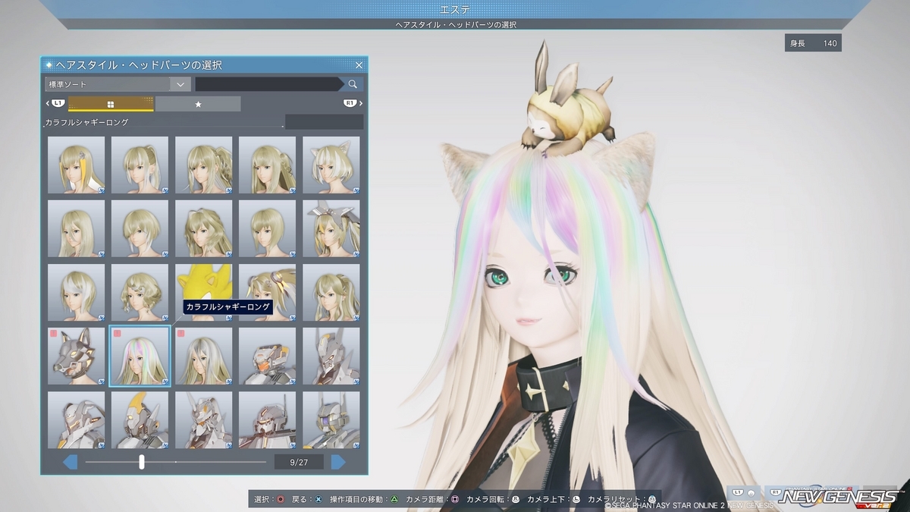Select robot head with purple visor

click(331, 419)
